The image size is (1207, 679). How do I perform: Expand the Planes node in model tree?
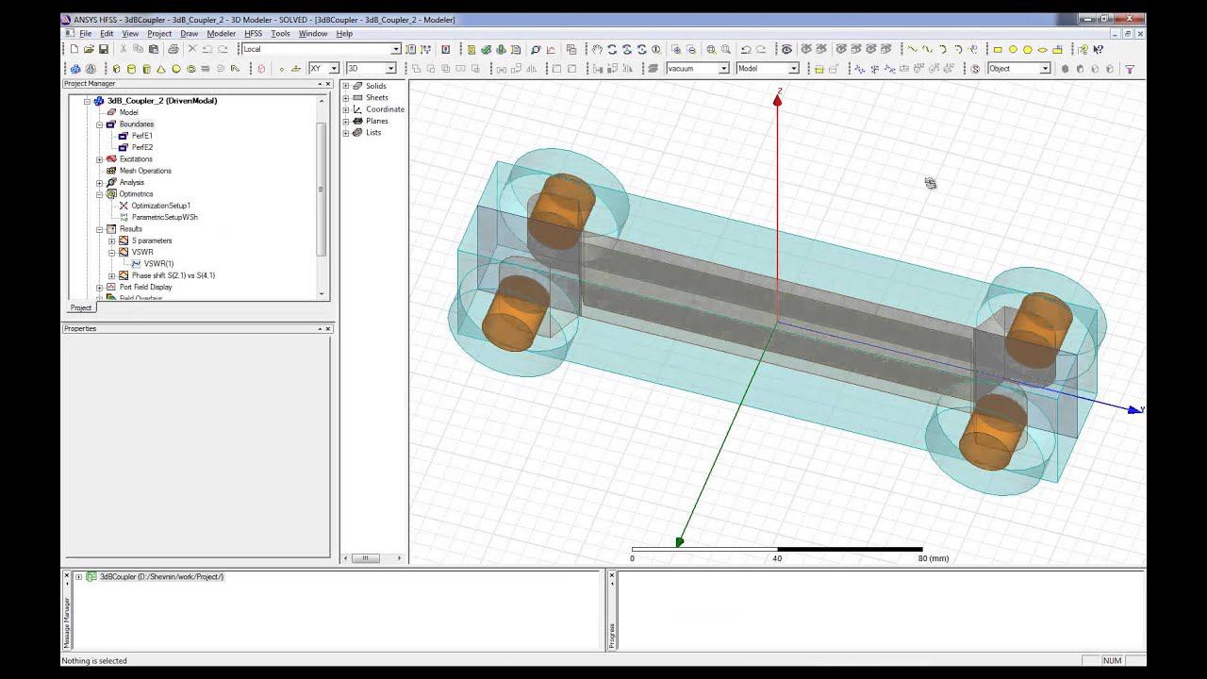click(346, 121)
